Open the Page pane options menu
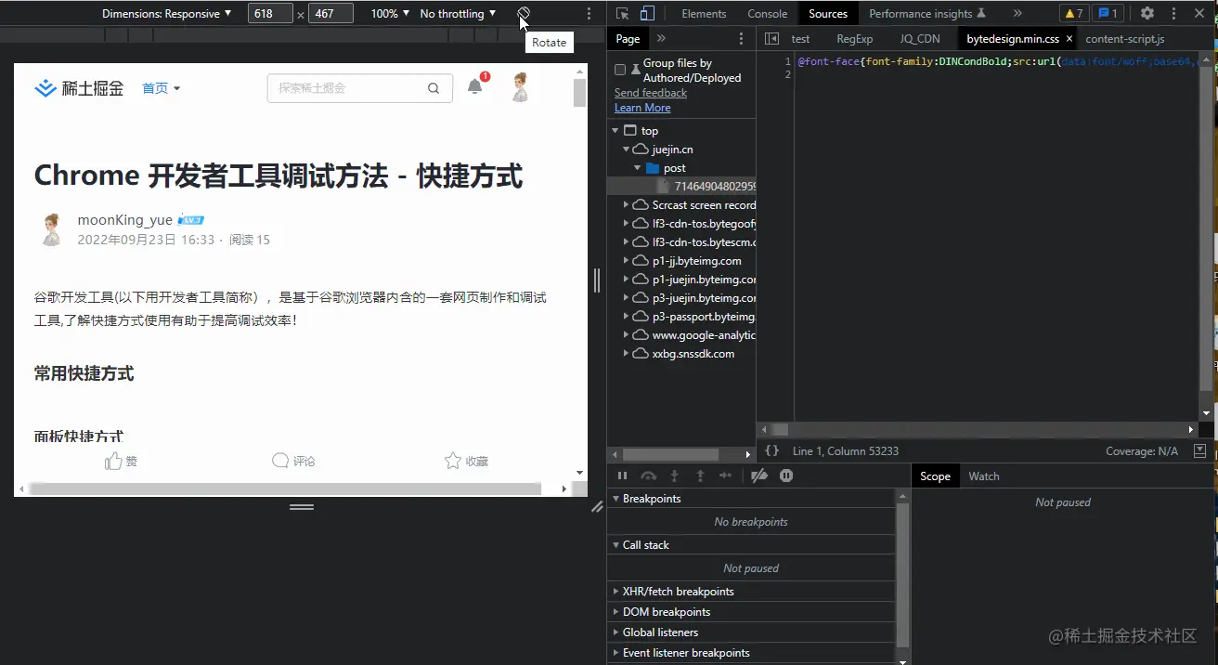The image size is (1218, 665). coord(741,39)
